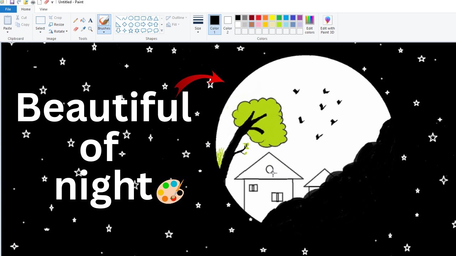Pick the yellow color swatch
The height and width of the screenshot is (256, 456).
point(272,17)
